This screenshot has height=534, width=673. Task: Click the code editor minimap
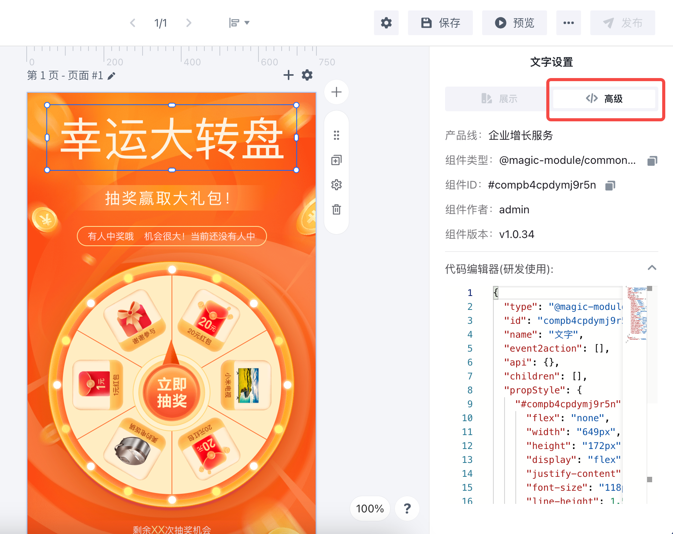tap(636, 315)
